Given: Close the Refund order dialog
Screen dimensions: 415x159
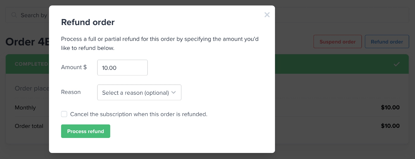Looking at the screenshot, I should coord(267,15).
